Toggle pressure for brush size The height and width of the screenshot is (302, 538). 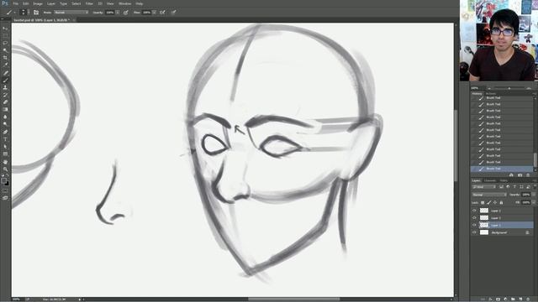tap(174, 13)
